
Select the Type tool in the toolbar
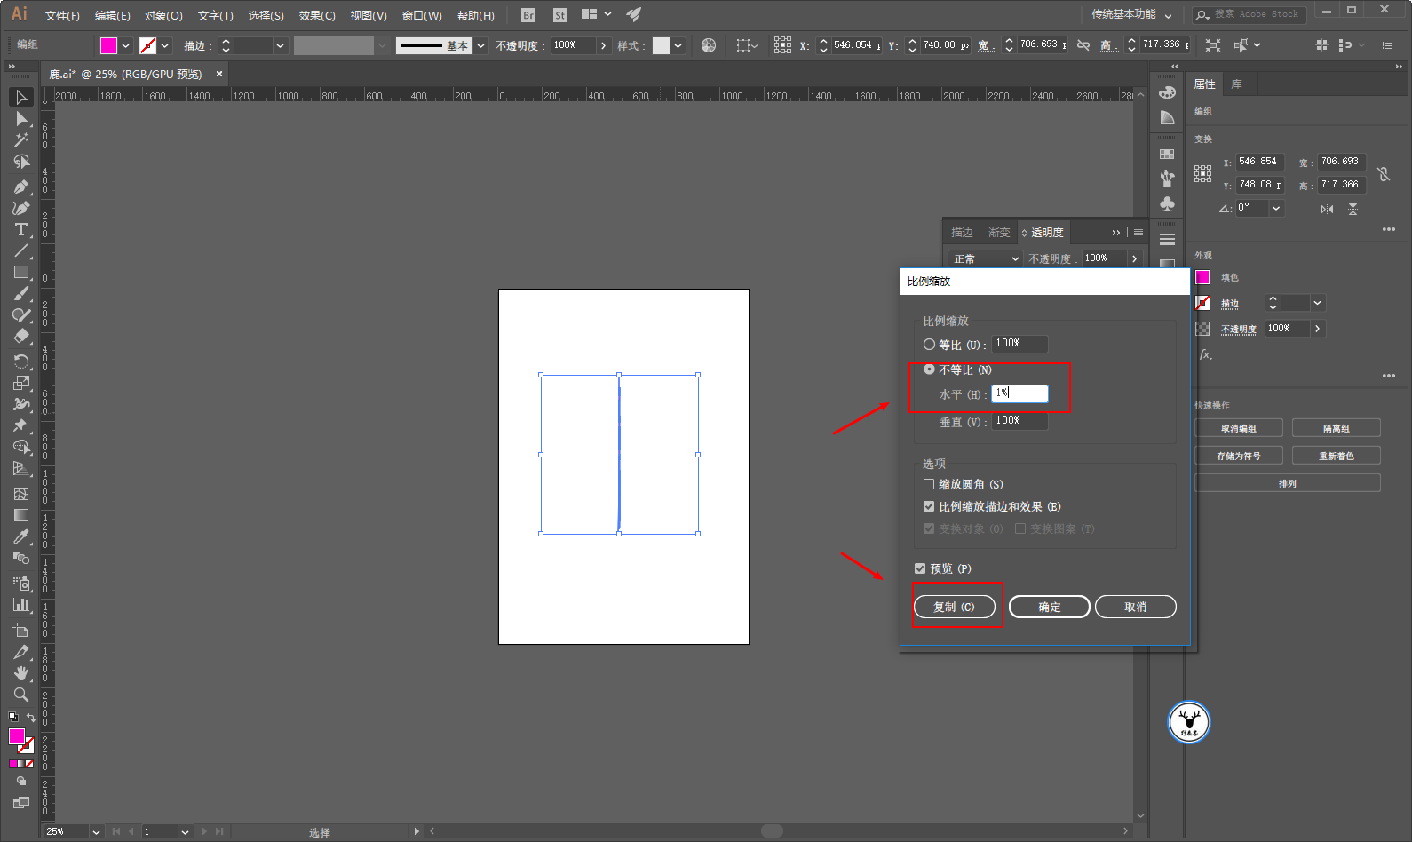[21, 229]
